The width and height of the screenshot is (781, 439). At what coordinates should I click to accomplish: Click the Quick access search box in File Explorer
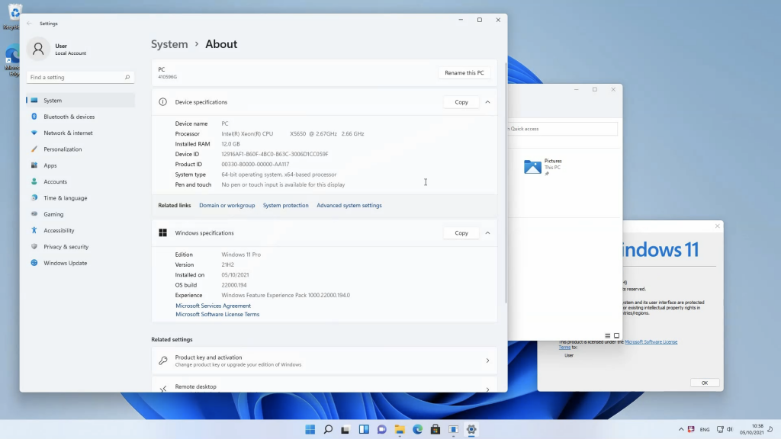coord(562,128)
